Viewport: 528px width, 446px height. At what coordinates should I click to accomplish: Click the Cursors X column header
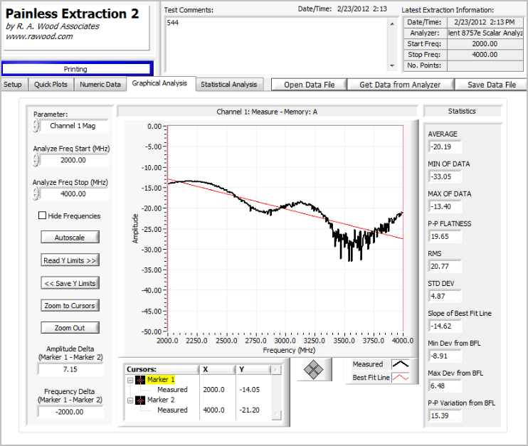tap(218, 370)
